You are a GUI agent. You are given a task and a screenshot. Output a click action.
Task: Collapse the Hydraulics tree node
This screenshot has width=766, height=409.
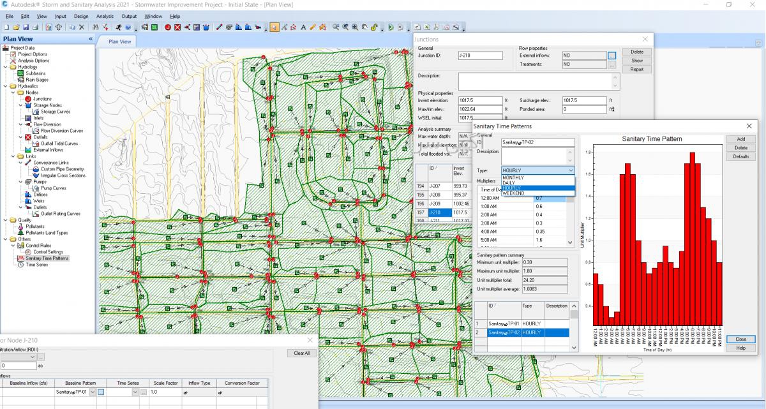click(x=6, y=86)
